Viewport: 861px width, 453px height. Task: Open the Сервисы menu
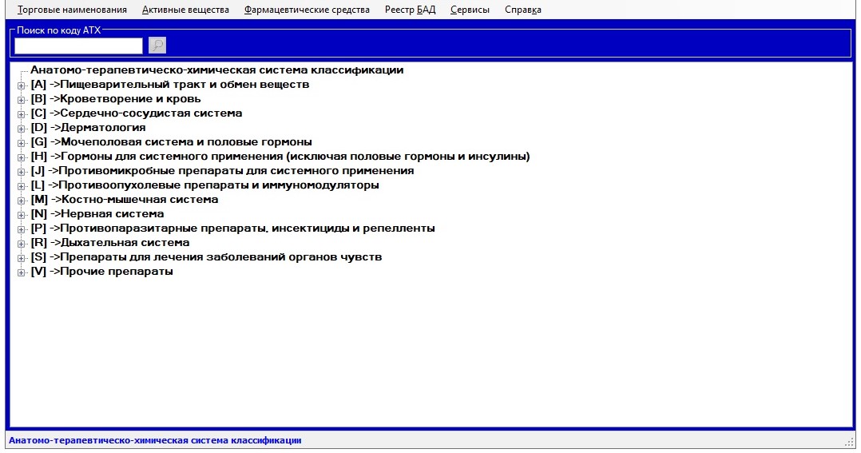point(470,10)
